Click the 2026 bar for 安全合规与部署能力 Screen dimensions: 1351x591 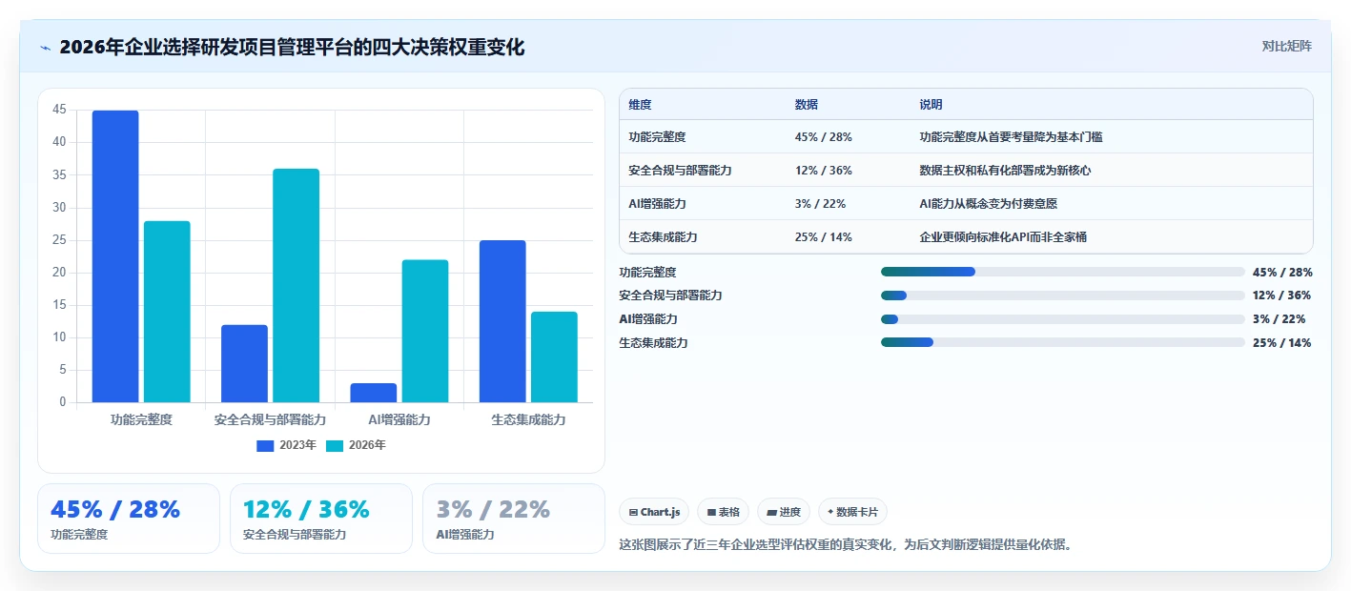[x=296, y=285]
